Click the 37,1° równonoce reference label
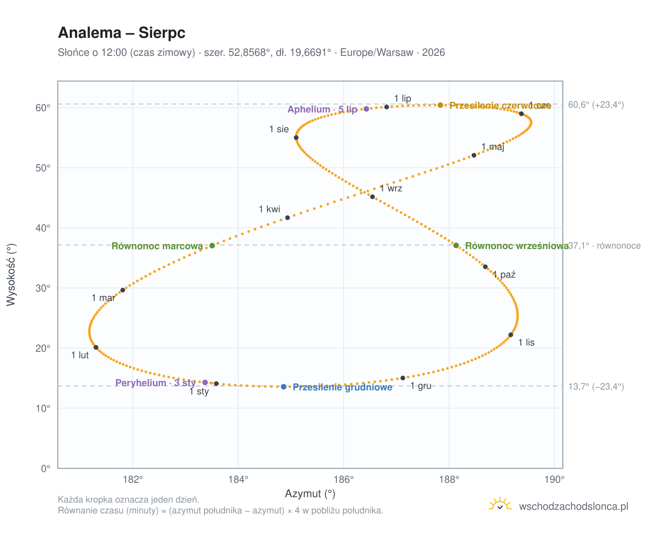 (x=604, y=245)
